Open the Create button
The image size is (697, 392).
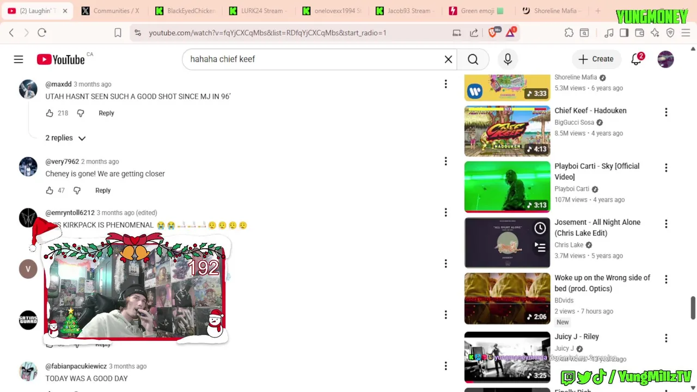(x=596, y=59)
